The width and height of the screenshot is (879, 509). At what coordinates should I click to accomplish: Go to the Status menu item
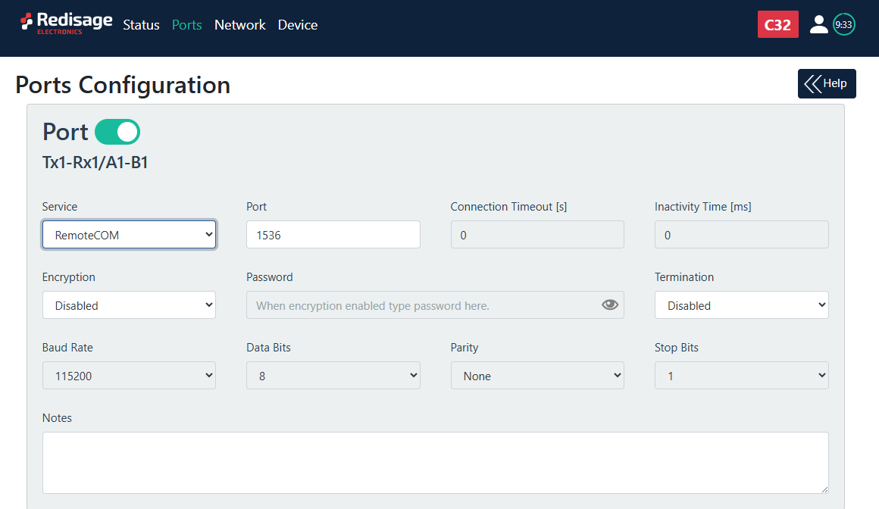tap(141, 25)
